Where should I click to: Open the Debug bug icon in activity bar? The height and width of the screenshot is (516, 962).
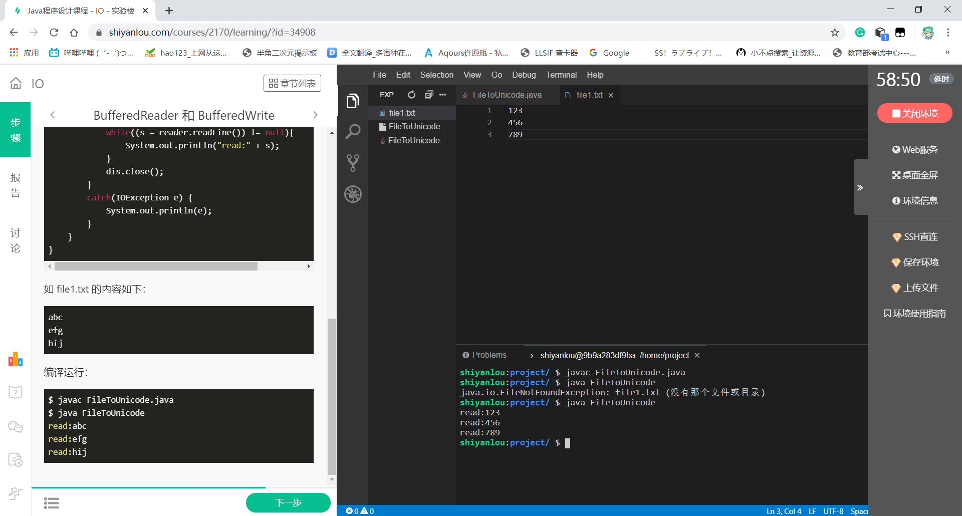coord(353,194)
